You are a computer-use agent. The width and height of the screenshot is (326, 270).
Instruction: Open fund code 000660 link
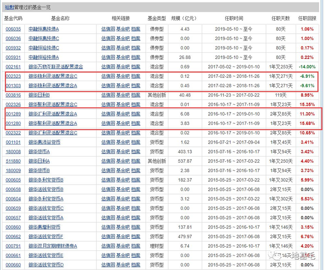(14, 265)
